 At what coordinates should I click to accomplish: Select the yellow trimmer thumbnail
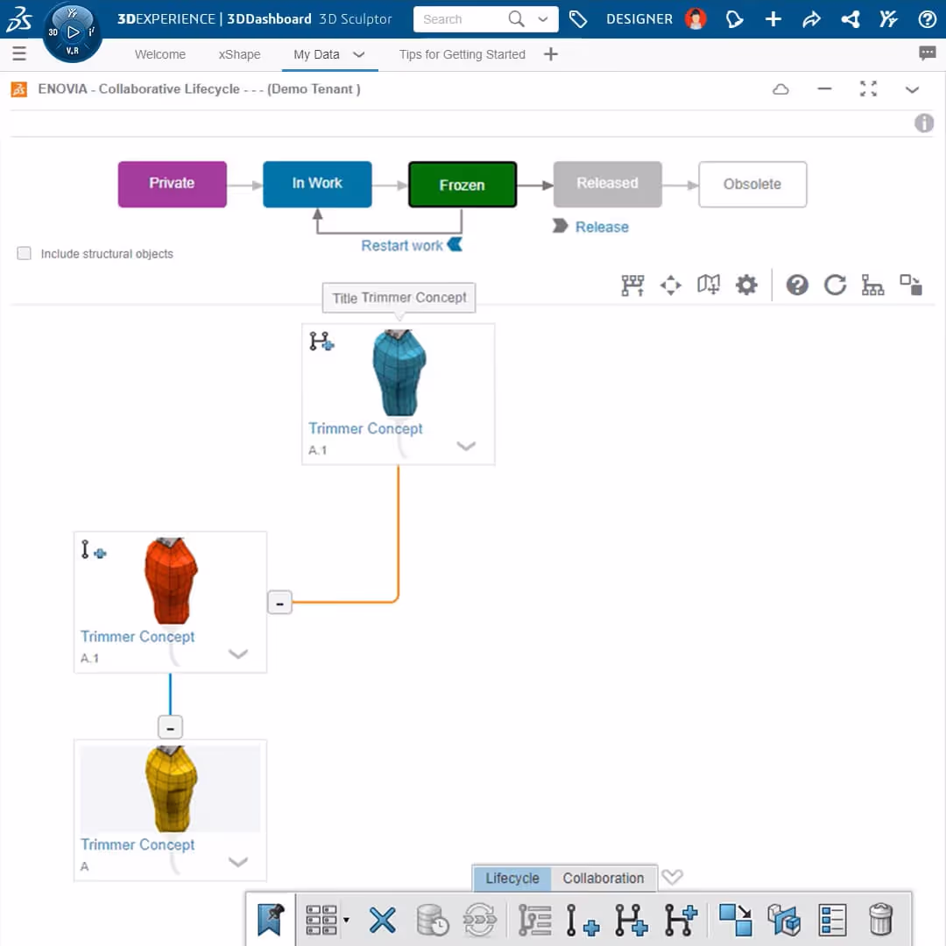[x=171, y=788]
